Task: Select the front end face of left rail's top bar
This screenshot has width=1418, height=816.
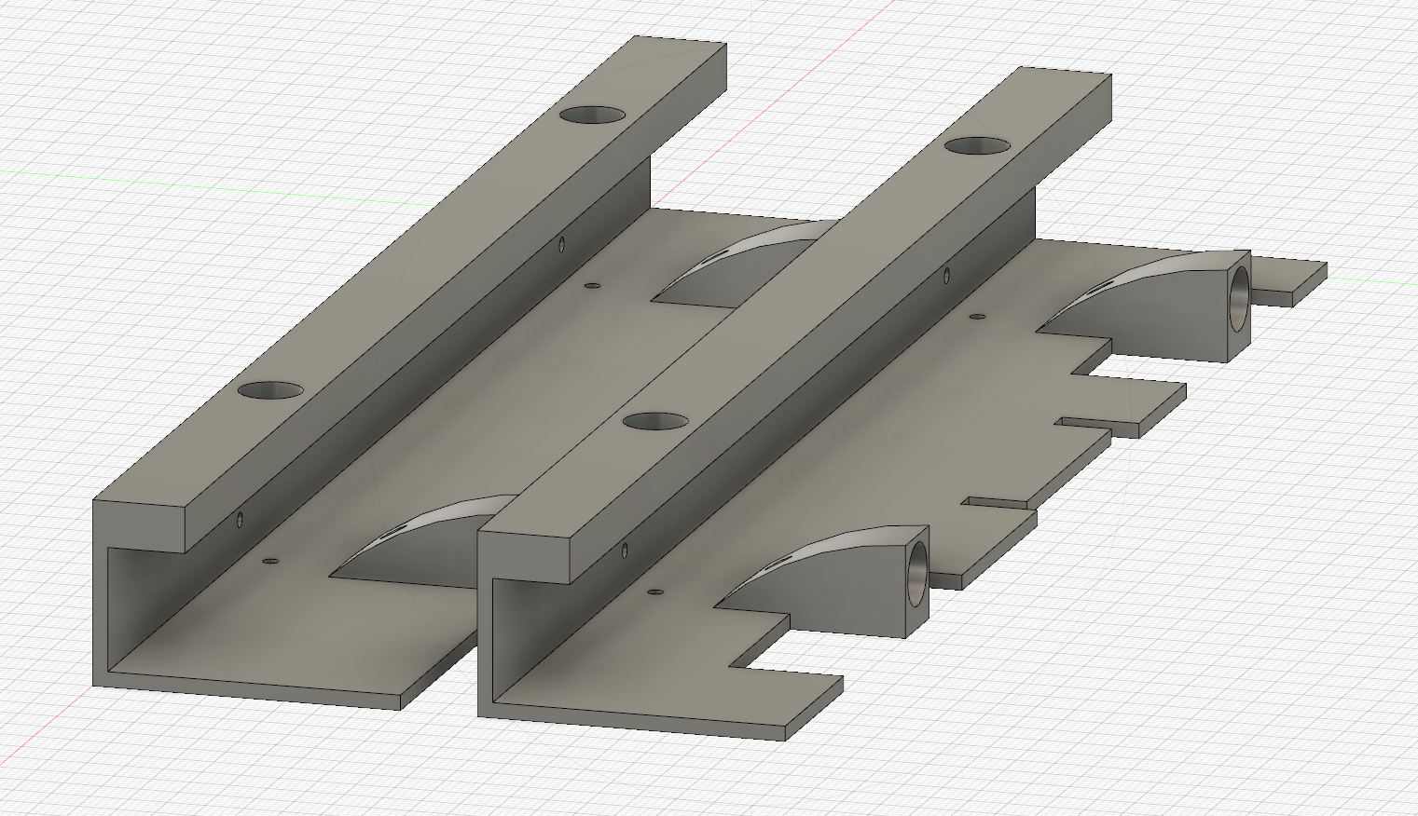Action: (141, 525)
